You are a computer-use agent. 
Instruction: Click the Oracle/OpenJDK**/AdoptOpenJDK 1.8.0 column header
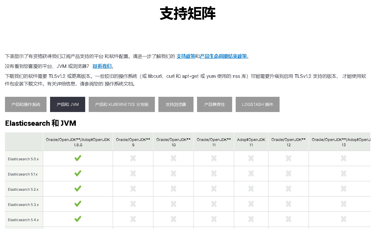(x=78, y=142)
